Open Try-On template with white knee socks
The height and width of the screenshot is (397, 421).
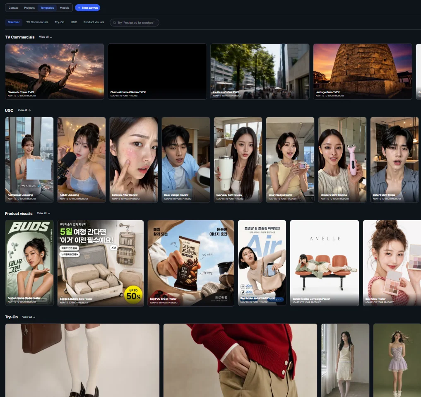(x=82, y=360)
